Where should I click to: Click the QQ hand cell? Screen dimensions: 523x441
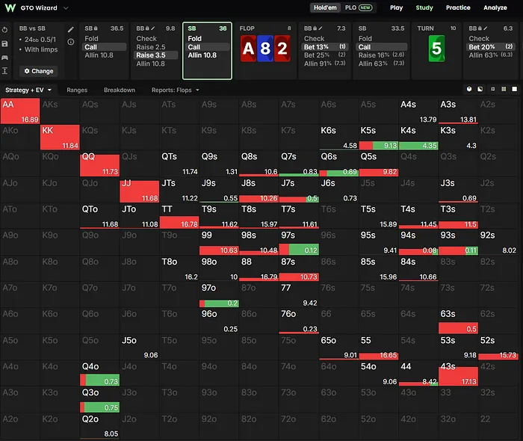click(99, 164)
